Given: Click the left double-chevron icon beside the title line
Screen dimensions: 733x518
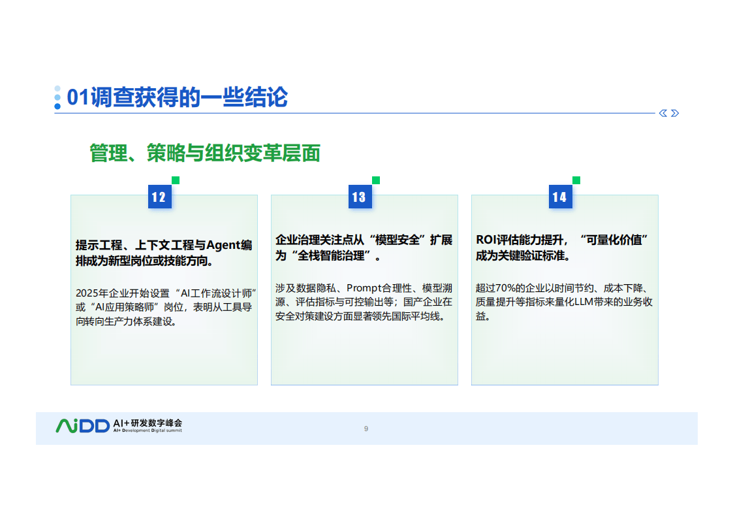Looking at the screenshot, I should click(x=663, y=113).
